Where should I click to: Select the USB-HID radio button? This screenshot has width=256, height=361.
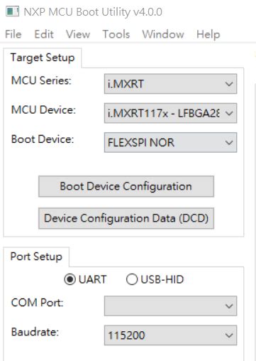[132, 279]
